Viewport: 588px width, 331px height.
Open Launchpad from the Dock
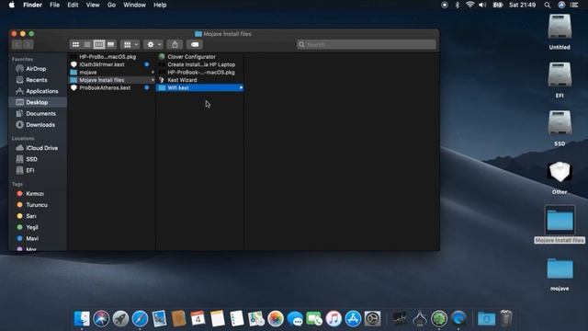tap(120, 319)
